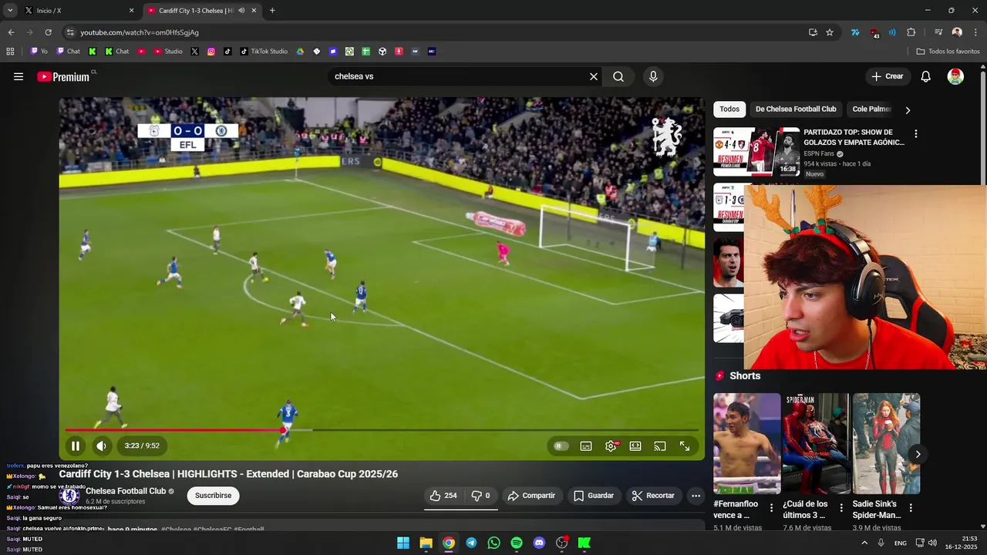
Task: Open Chelsea Football Club channel name
Action: point(126,491)
